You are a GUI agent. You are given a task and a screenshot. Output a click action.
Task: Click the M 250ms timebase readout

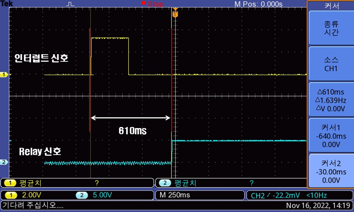click(x=175, y=195)
